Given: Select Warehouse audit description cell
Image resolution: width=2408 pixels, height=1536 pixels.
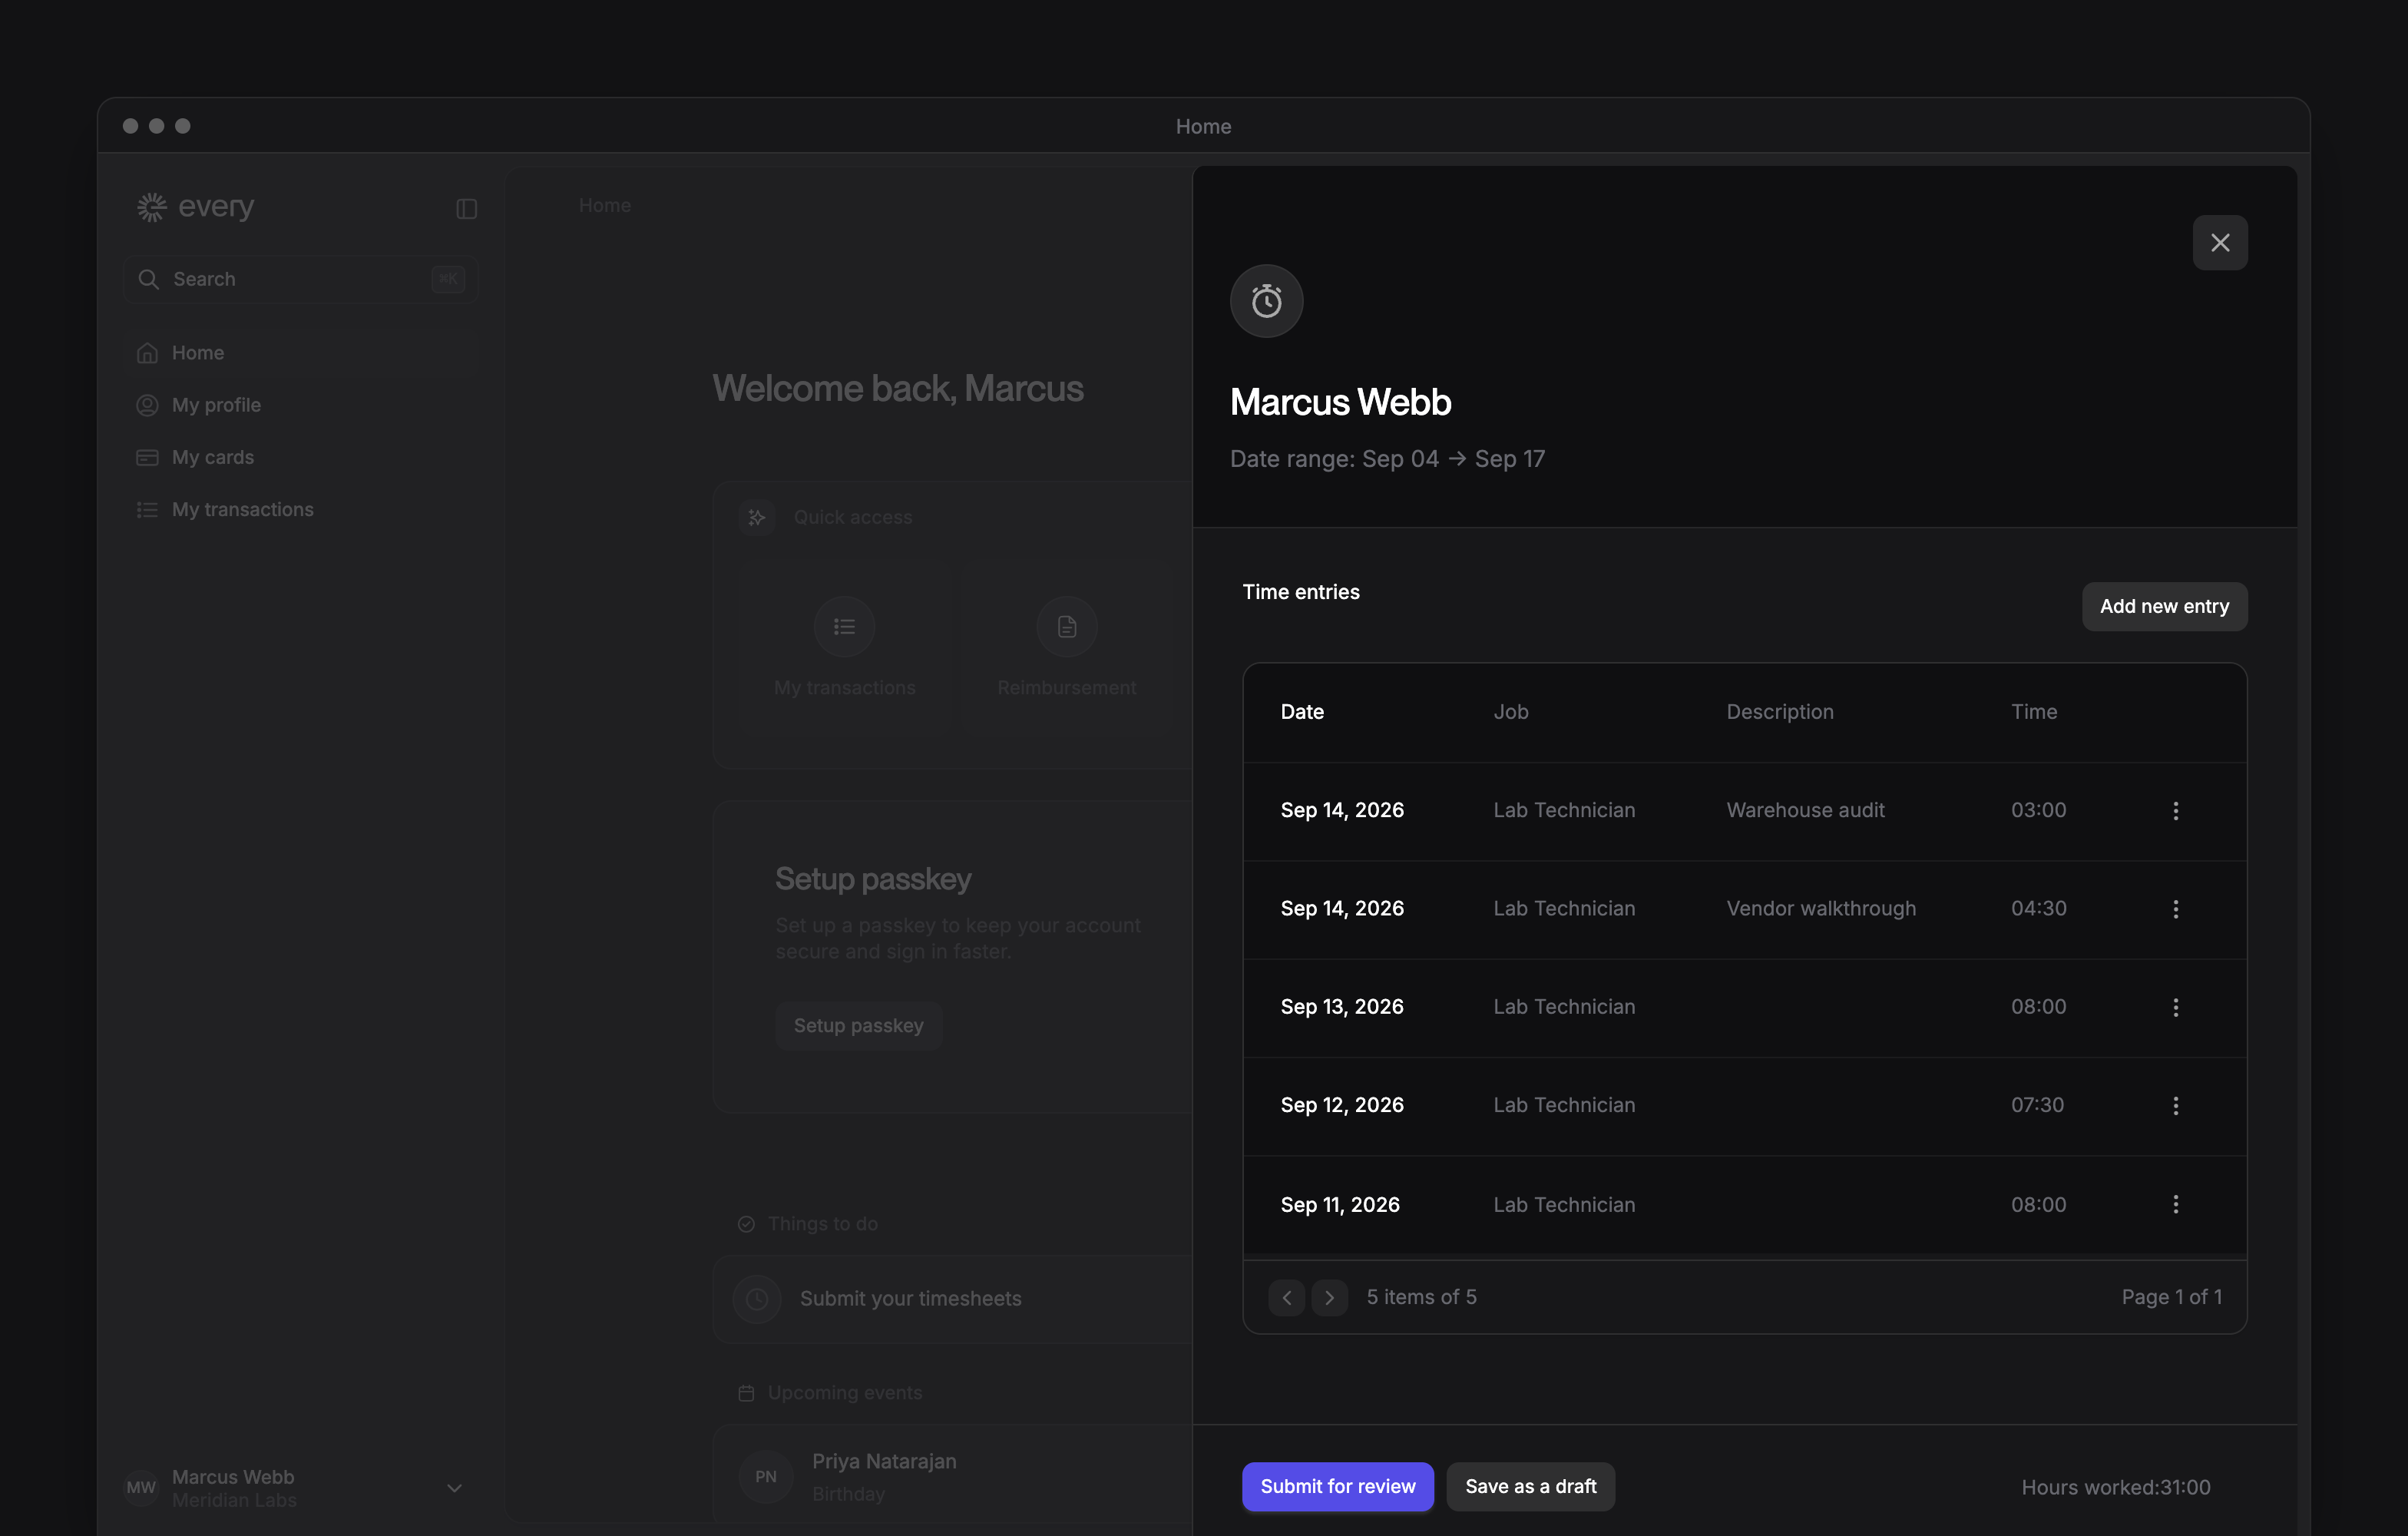Looking at the screenshot, I should click(x=1805, y=811).
